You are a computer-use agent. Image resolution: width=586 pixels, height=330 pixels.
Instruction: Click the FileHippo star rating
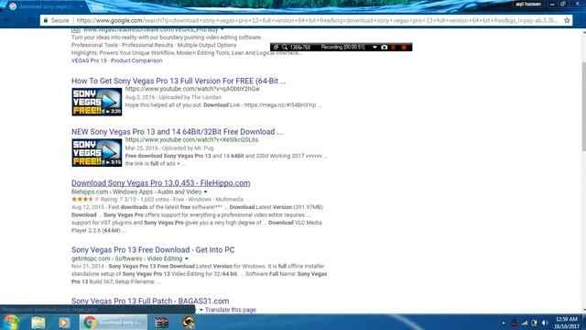pos(85,200)
